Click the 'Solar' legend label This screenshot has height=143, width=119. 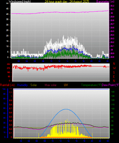(x=34, y=85)
